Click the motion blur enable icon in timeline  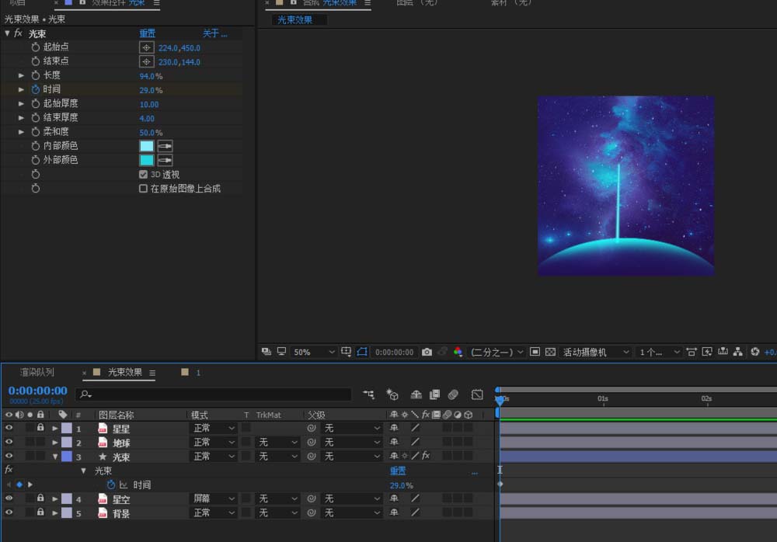pos(453,394)
